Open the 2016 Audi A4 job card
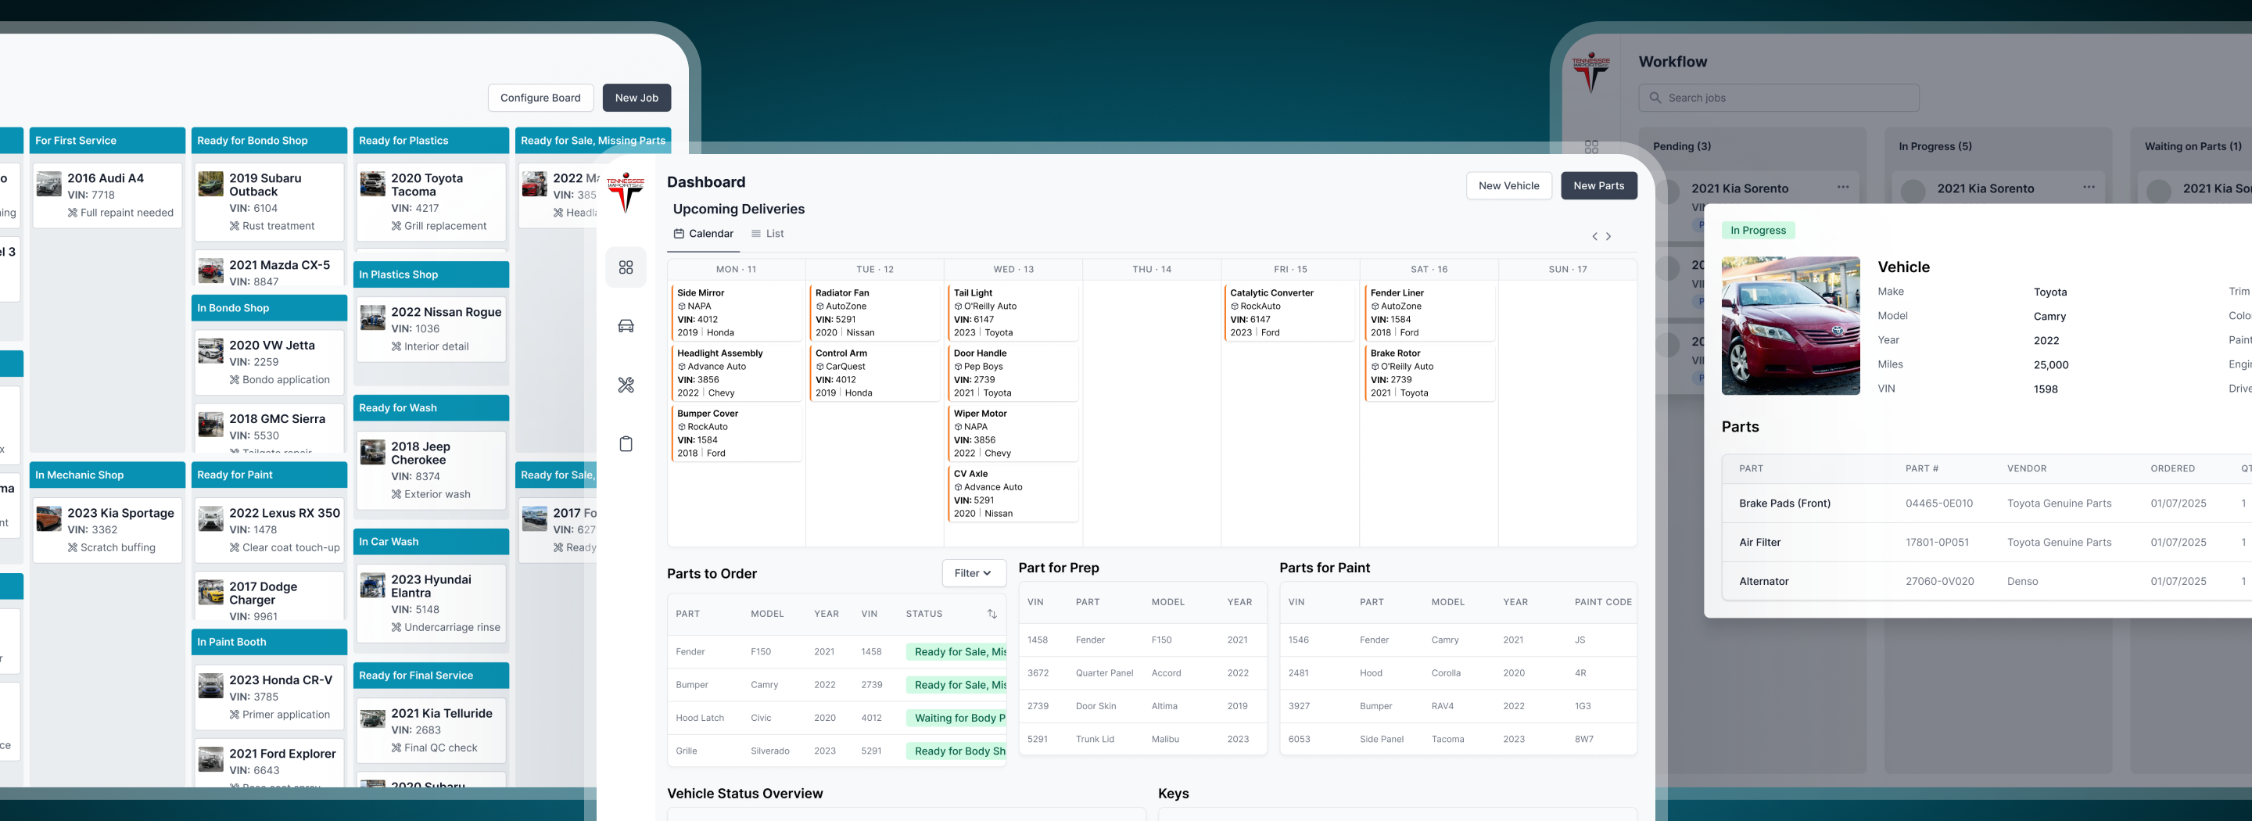 pyautogui.click(x=108, y=195)
